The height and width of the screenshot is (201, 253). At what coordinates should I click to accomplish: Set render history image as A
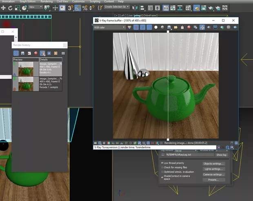pyautogui.click(x=49, y=53)
